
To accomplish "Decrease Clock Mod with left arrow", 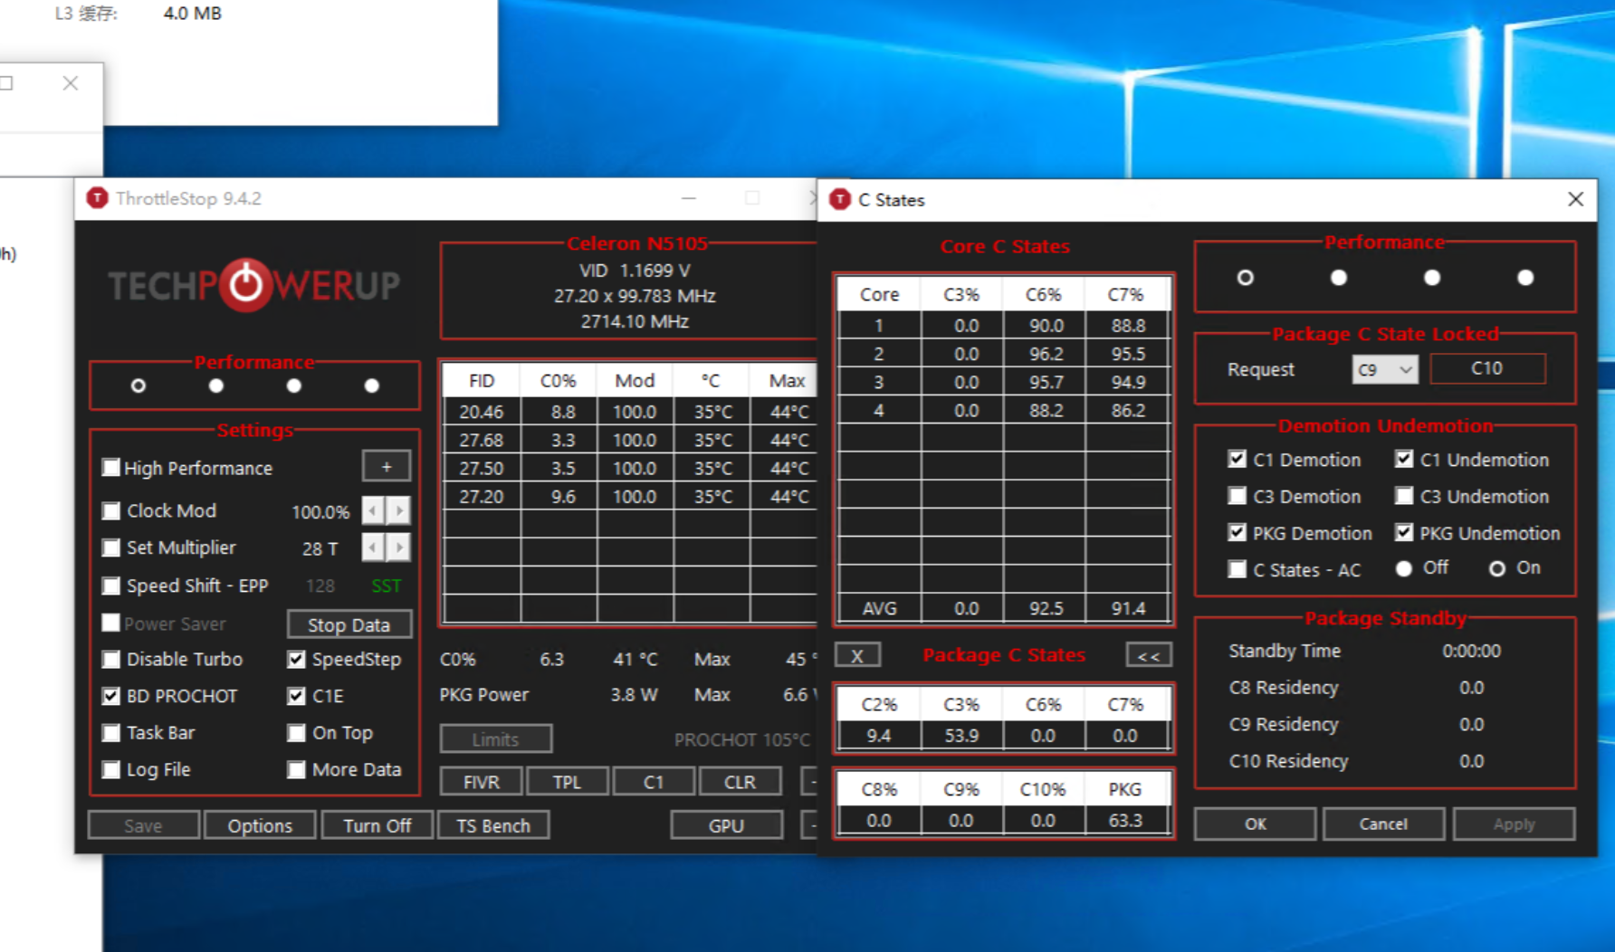I will tap(373, 510).
